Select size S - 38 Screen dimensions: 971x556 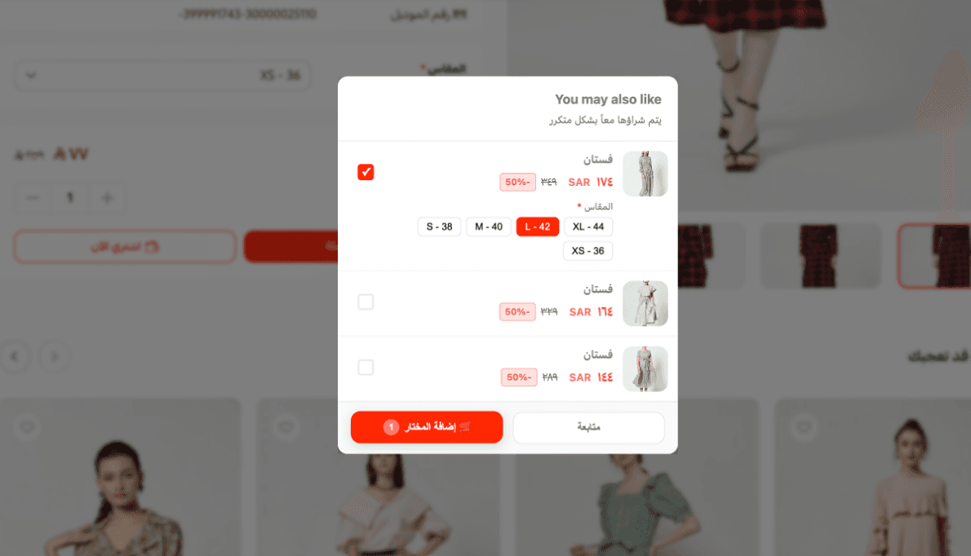pos(439,227)
